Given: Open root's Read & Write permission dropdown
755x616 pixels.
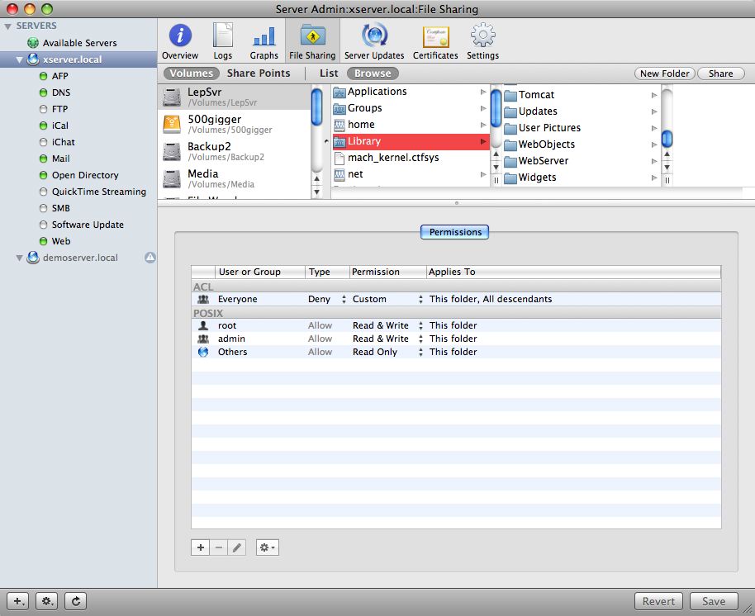Looking at the screenshot, I should coord(420,326).
